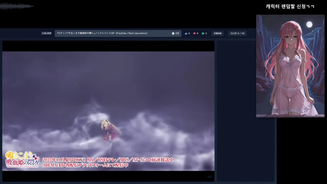327x184 pixels.
Task: Click the song title field reading fripSide / Red Liberation
Action: click(x=118, y=33)
